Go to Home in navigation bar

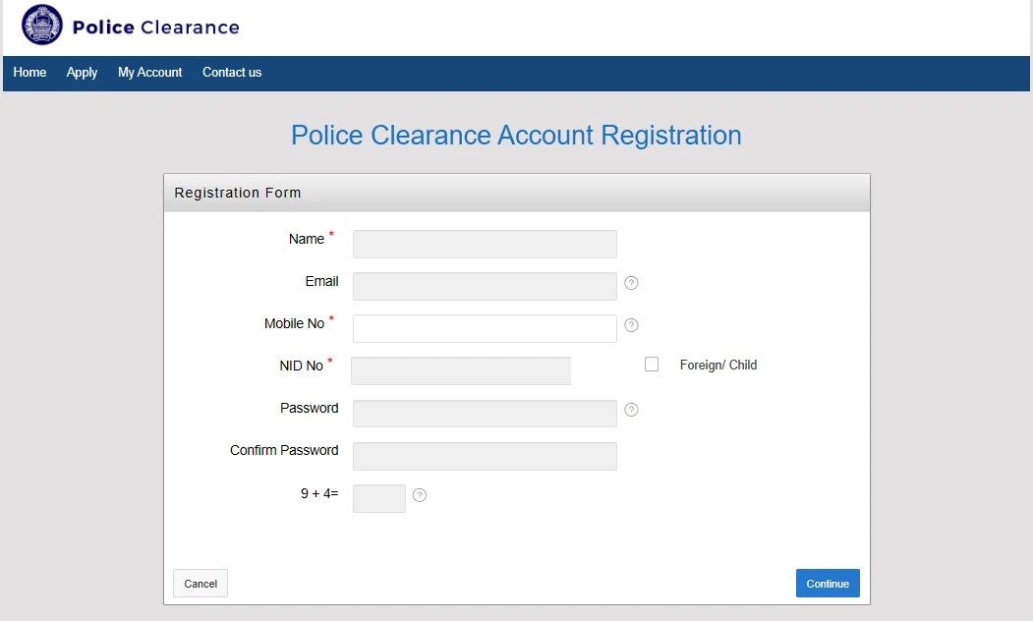coord(29,73)
